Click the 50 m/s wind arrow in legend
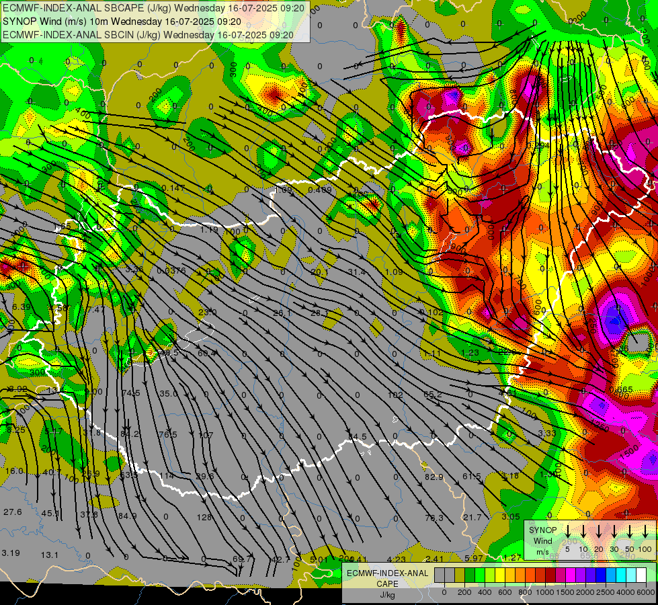This screenshot has width=658, height=605. point(630,531)
